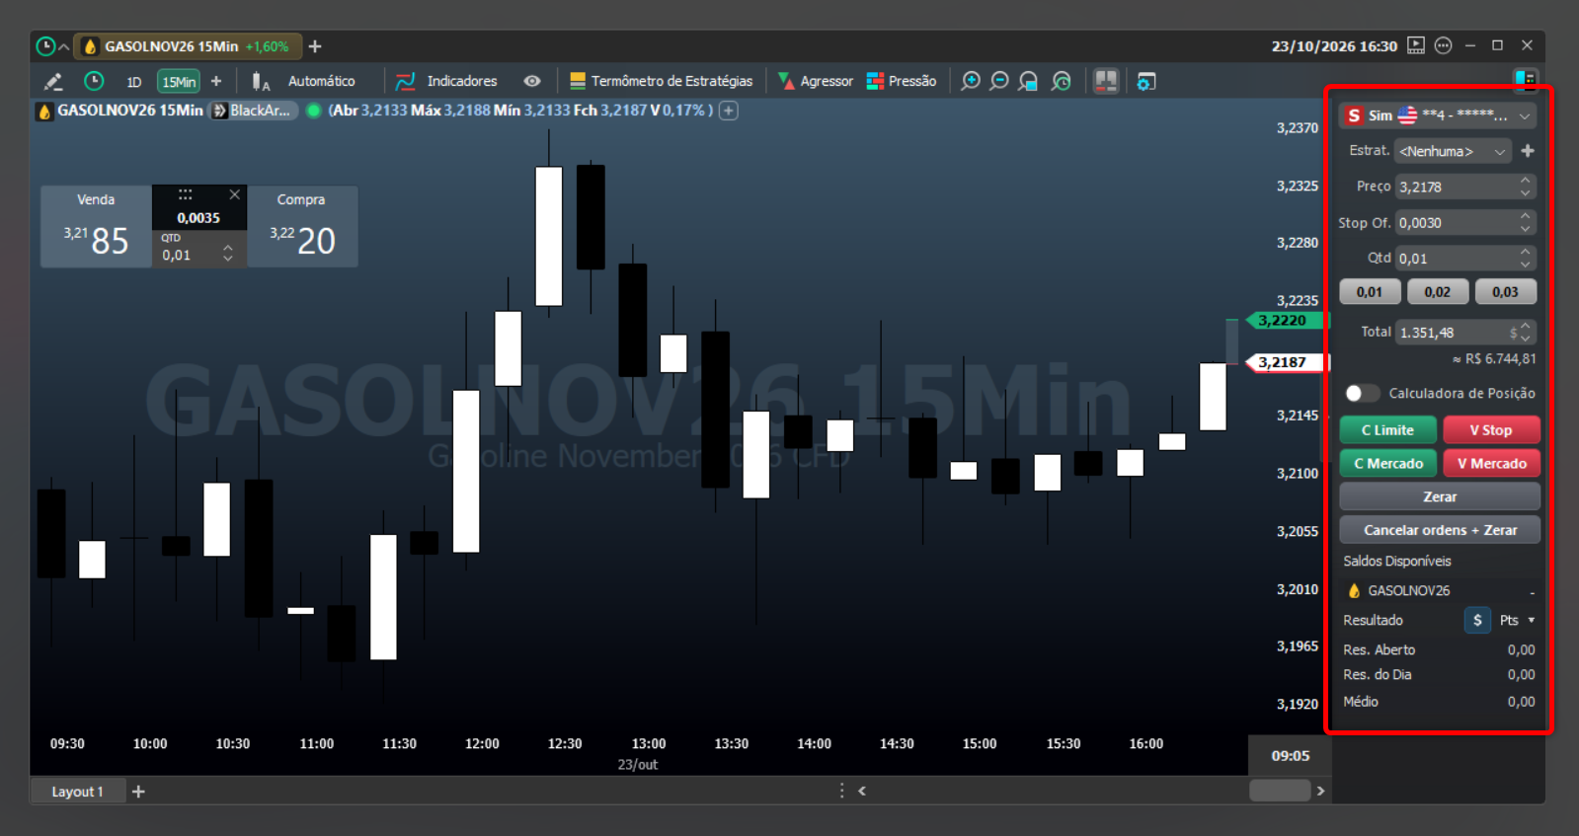Switch to the Layout 1 tab
This screenshot has height=836, width=1579.
[x=78, y=792]
